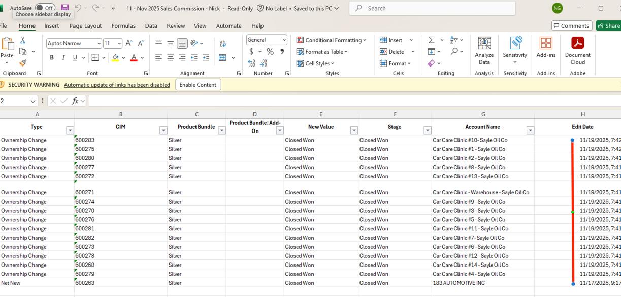Decrease font size with the smaller A

[x=141, y=43]
